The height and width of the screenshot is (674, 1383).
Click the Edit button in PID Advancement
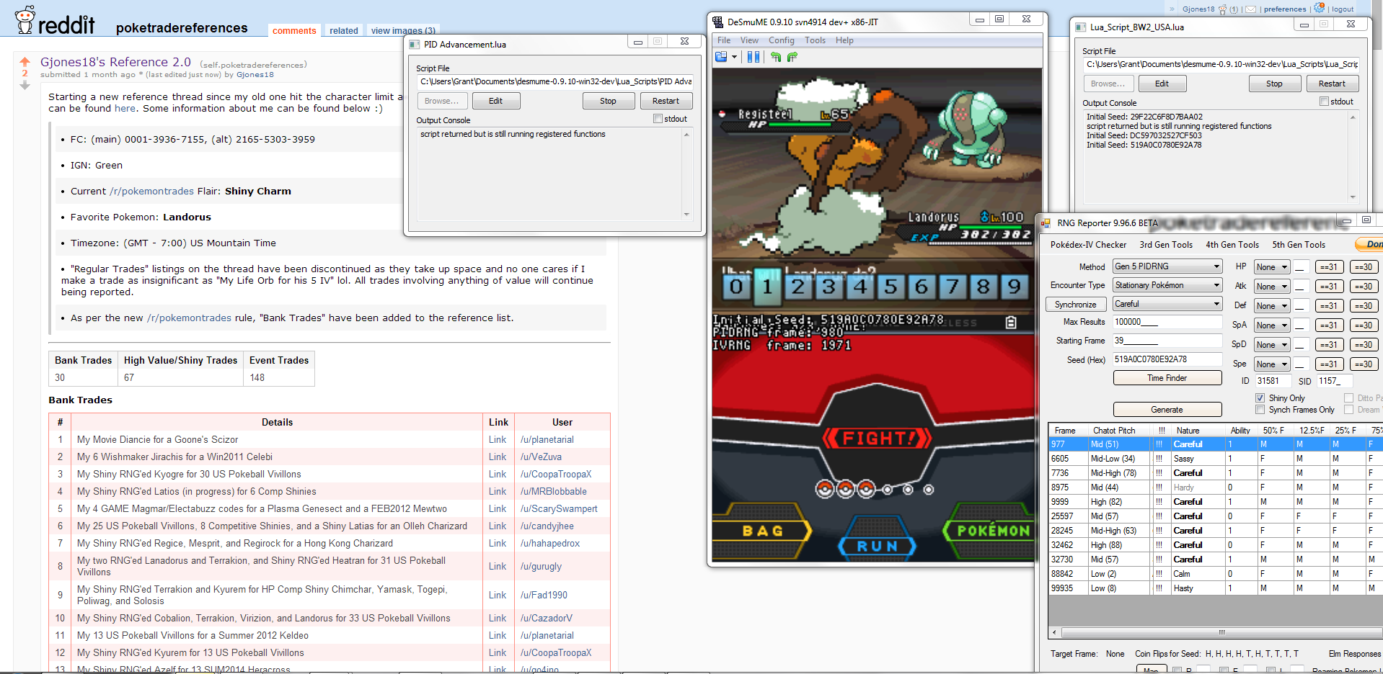click(x=496, y=101)
